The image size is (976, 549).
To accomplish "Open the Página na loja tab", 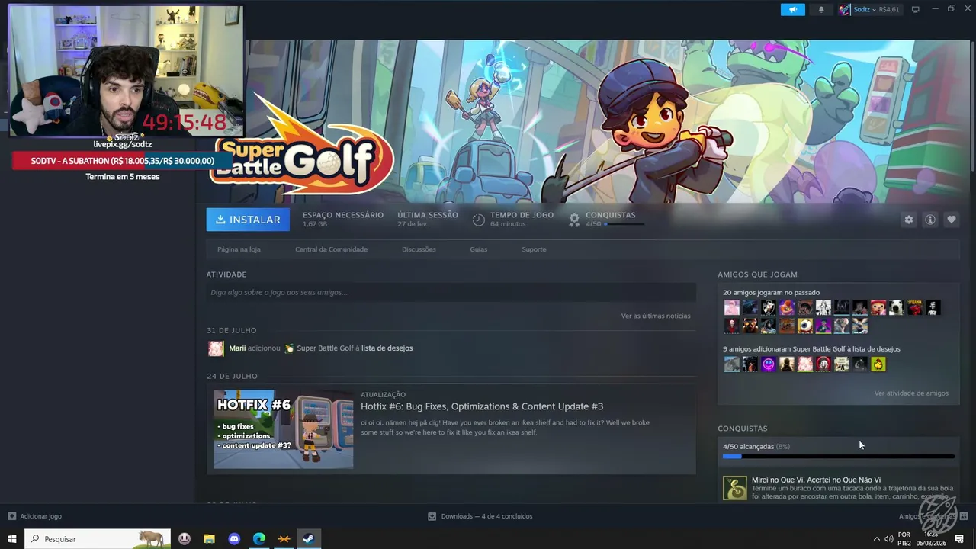I will coord(239,249).
